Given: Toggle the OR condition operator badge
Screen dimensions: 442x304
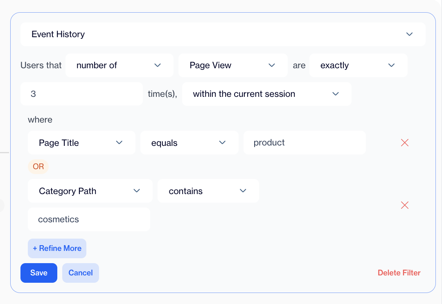Looking at the screenshot, I should [38, 167].
